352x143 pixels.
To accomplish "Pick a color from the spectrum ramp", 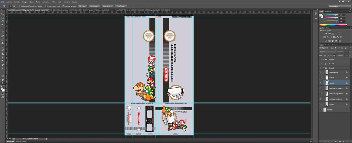I will click(333, 25).
